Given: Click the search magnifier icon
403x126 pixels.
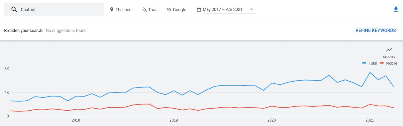Looking at the screenshot, I should point(14,10).
